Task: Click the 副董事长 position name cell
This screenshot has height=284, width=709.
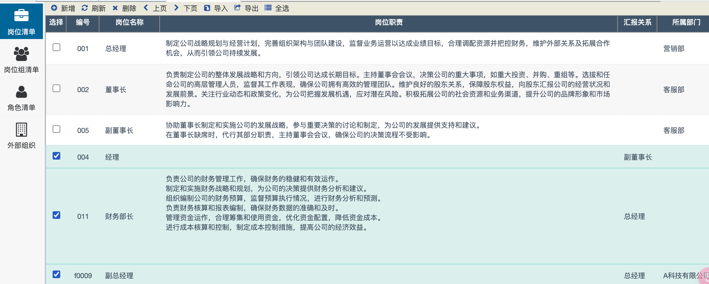Action: pyautogui.click(x=119, y=131)
